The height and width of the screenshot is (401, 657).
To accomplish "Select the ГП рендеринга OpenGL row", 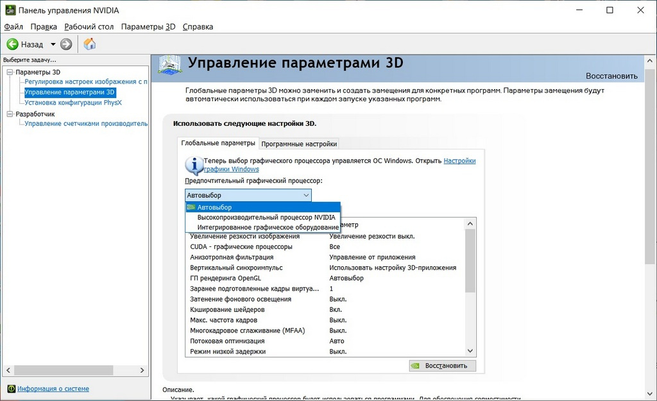I will tap(325, 278).
